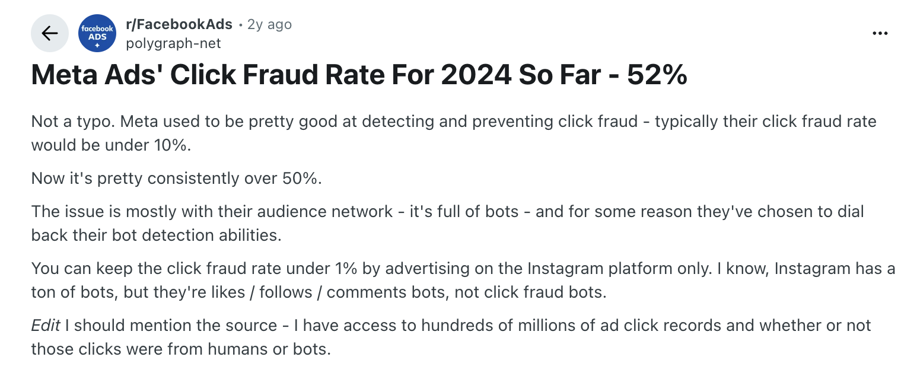This screenshot has height=376, width=917.
Task: Tap the ellipsis icon at the top right
Action: click(880, 33)
